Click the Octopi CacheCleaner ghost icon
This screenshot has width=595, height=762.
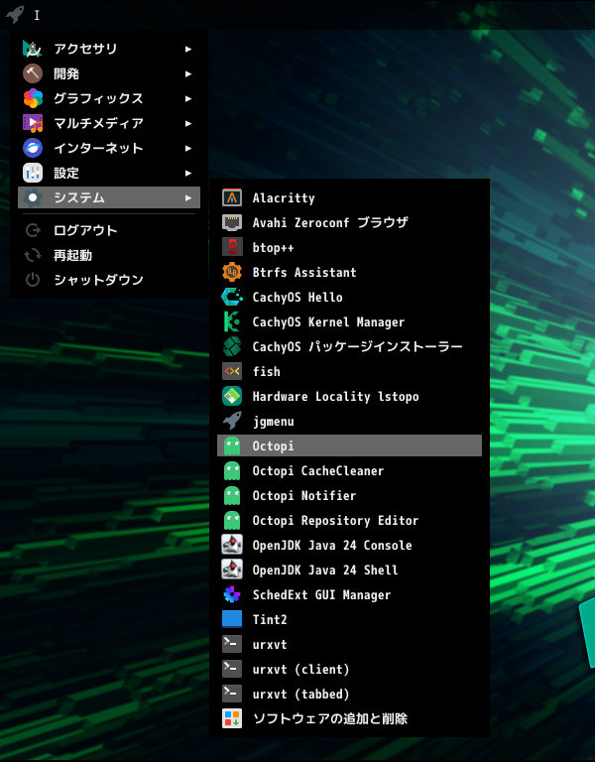click(x=232, y=470)
